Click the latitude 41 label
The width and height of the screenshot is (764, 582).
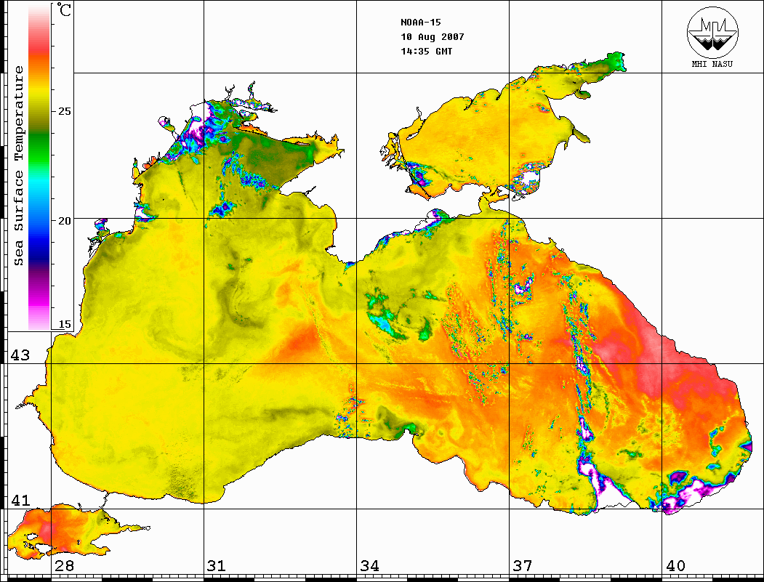(x=18, y=501)
